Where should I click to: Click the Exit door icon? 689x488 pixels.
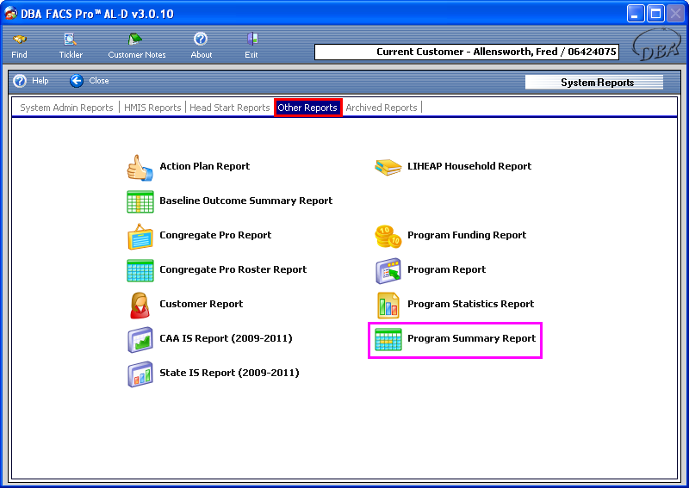tap(251, 40)
